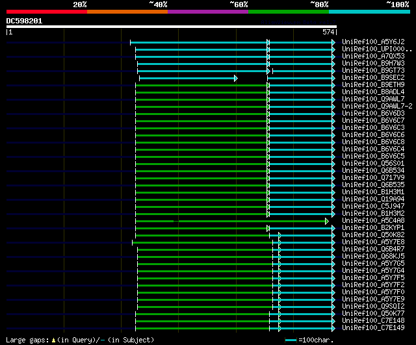Click the 574 query end position label
The width and height of the screenshot is (416, 345).
[328, 32]
